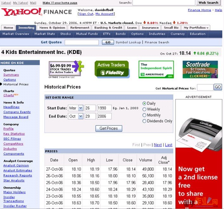This screenshot has height=209, width=224.
Task: Click GO beside Get Historical Prices for
Action: tap(218, 87)
